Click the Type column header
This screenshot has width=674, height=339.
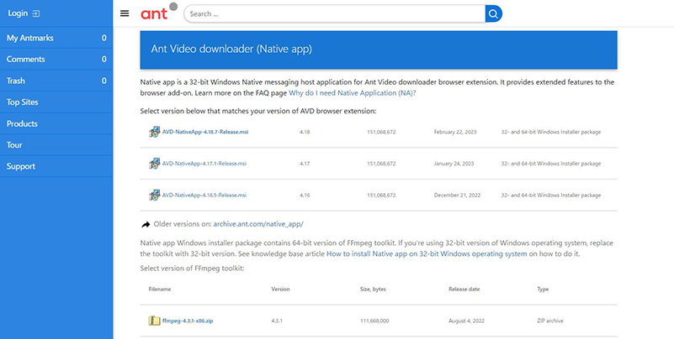(543, 289)
